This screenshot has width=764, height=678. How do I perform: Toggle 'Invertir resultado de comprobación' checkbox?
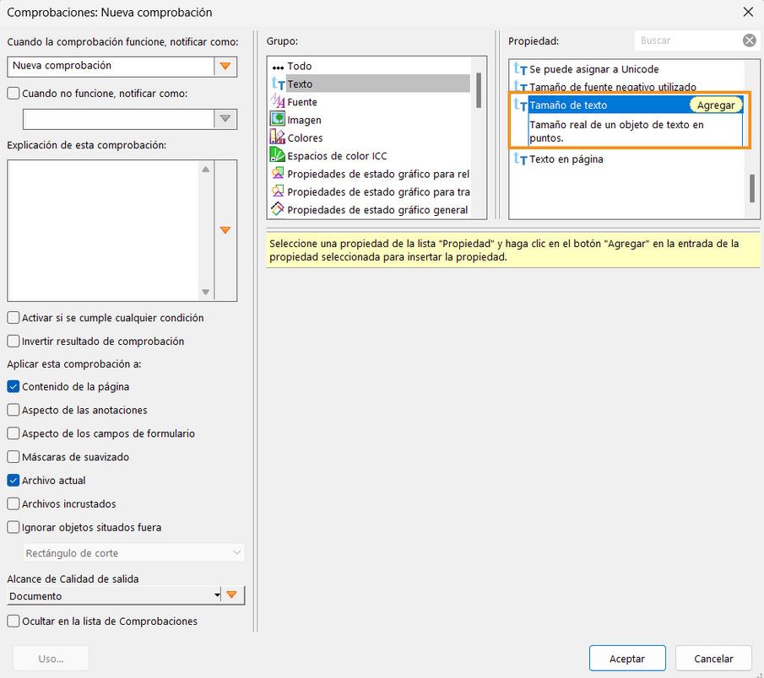[x=14, y=342]
